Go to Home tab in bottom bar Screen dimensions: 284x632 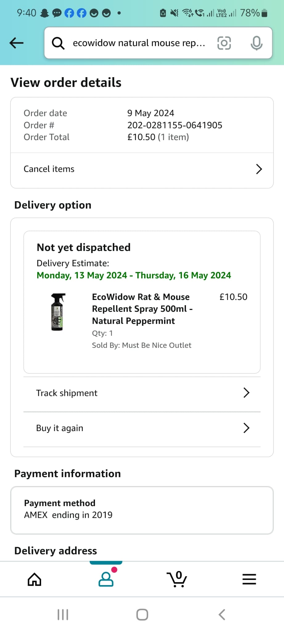34,579
